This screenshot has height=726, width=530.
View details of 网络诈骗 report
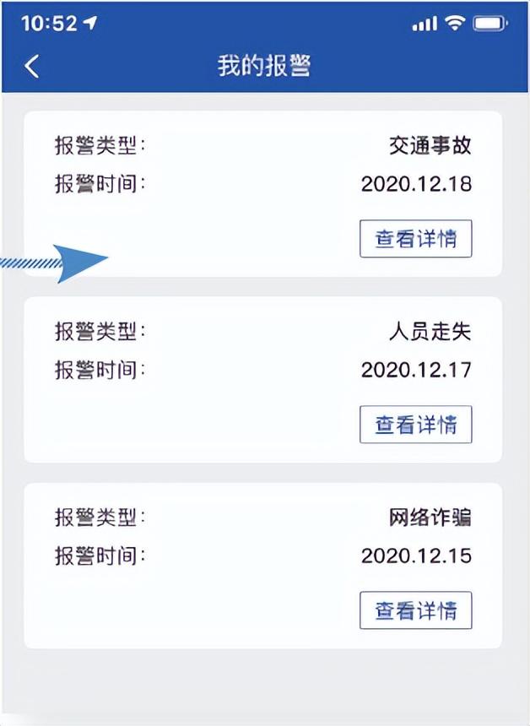point(415,610)
